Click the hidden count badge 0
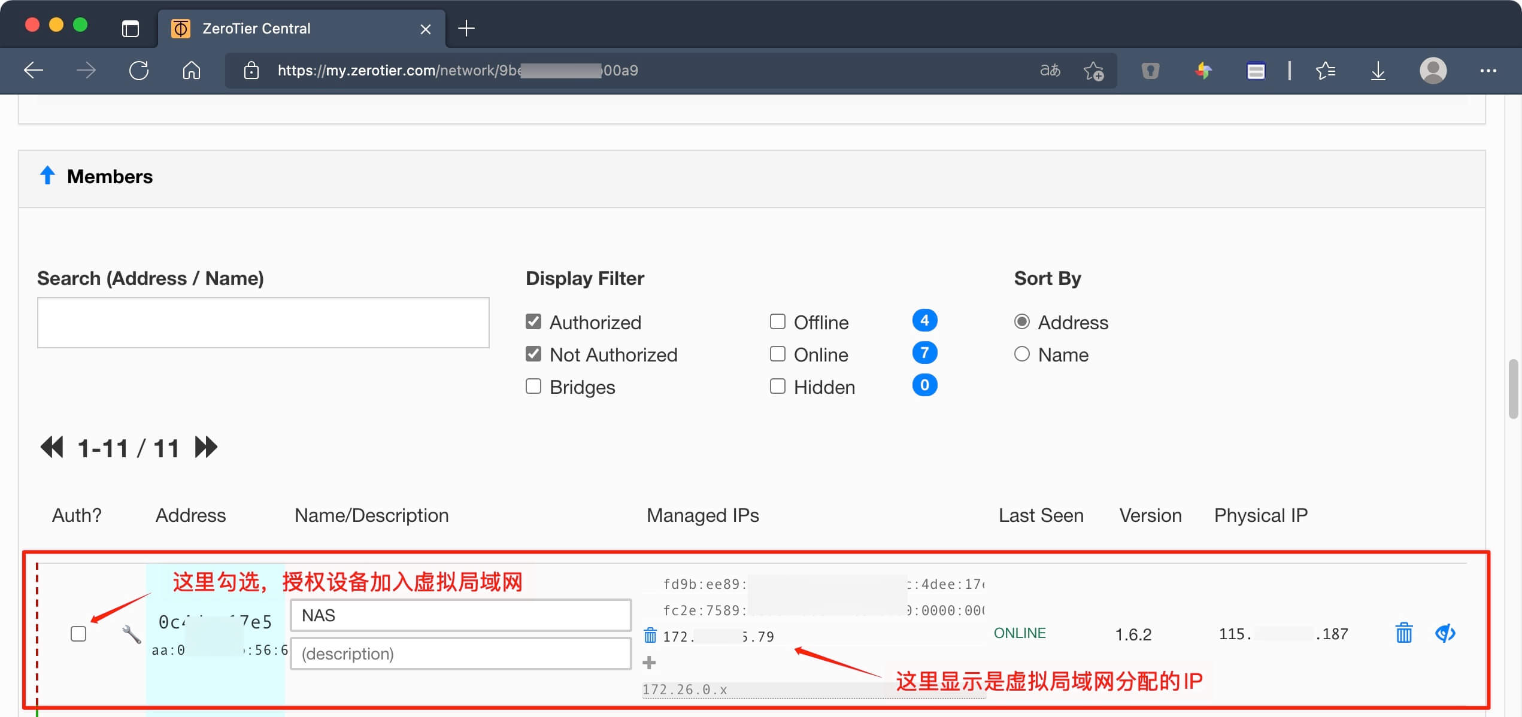 click(x=924, y=385)
